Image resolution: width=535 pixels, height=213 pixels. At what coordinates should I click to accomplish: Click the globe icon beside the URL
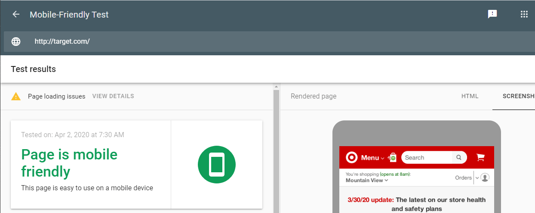click(16, 42)
